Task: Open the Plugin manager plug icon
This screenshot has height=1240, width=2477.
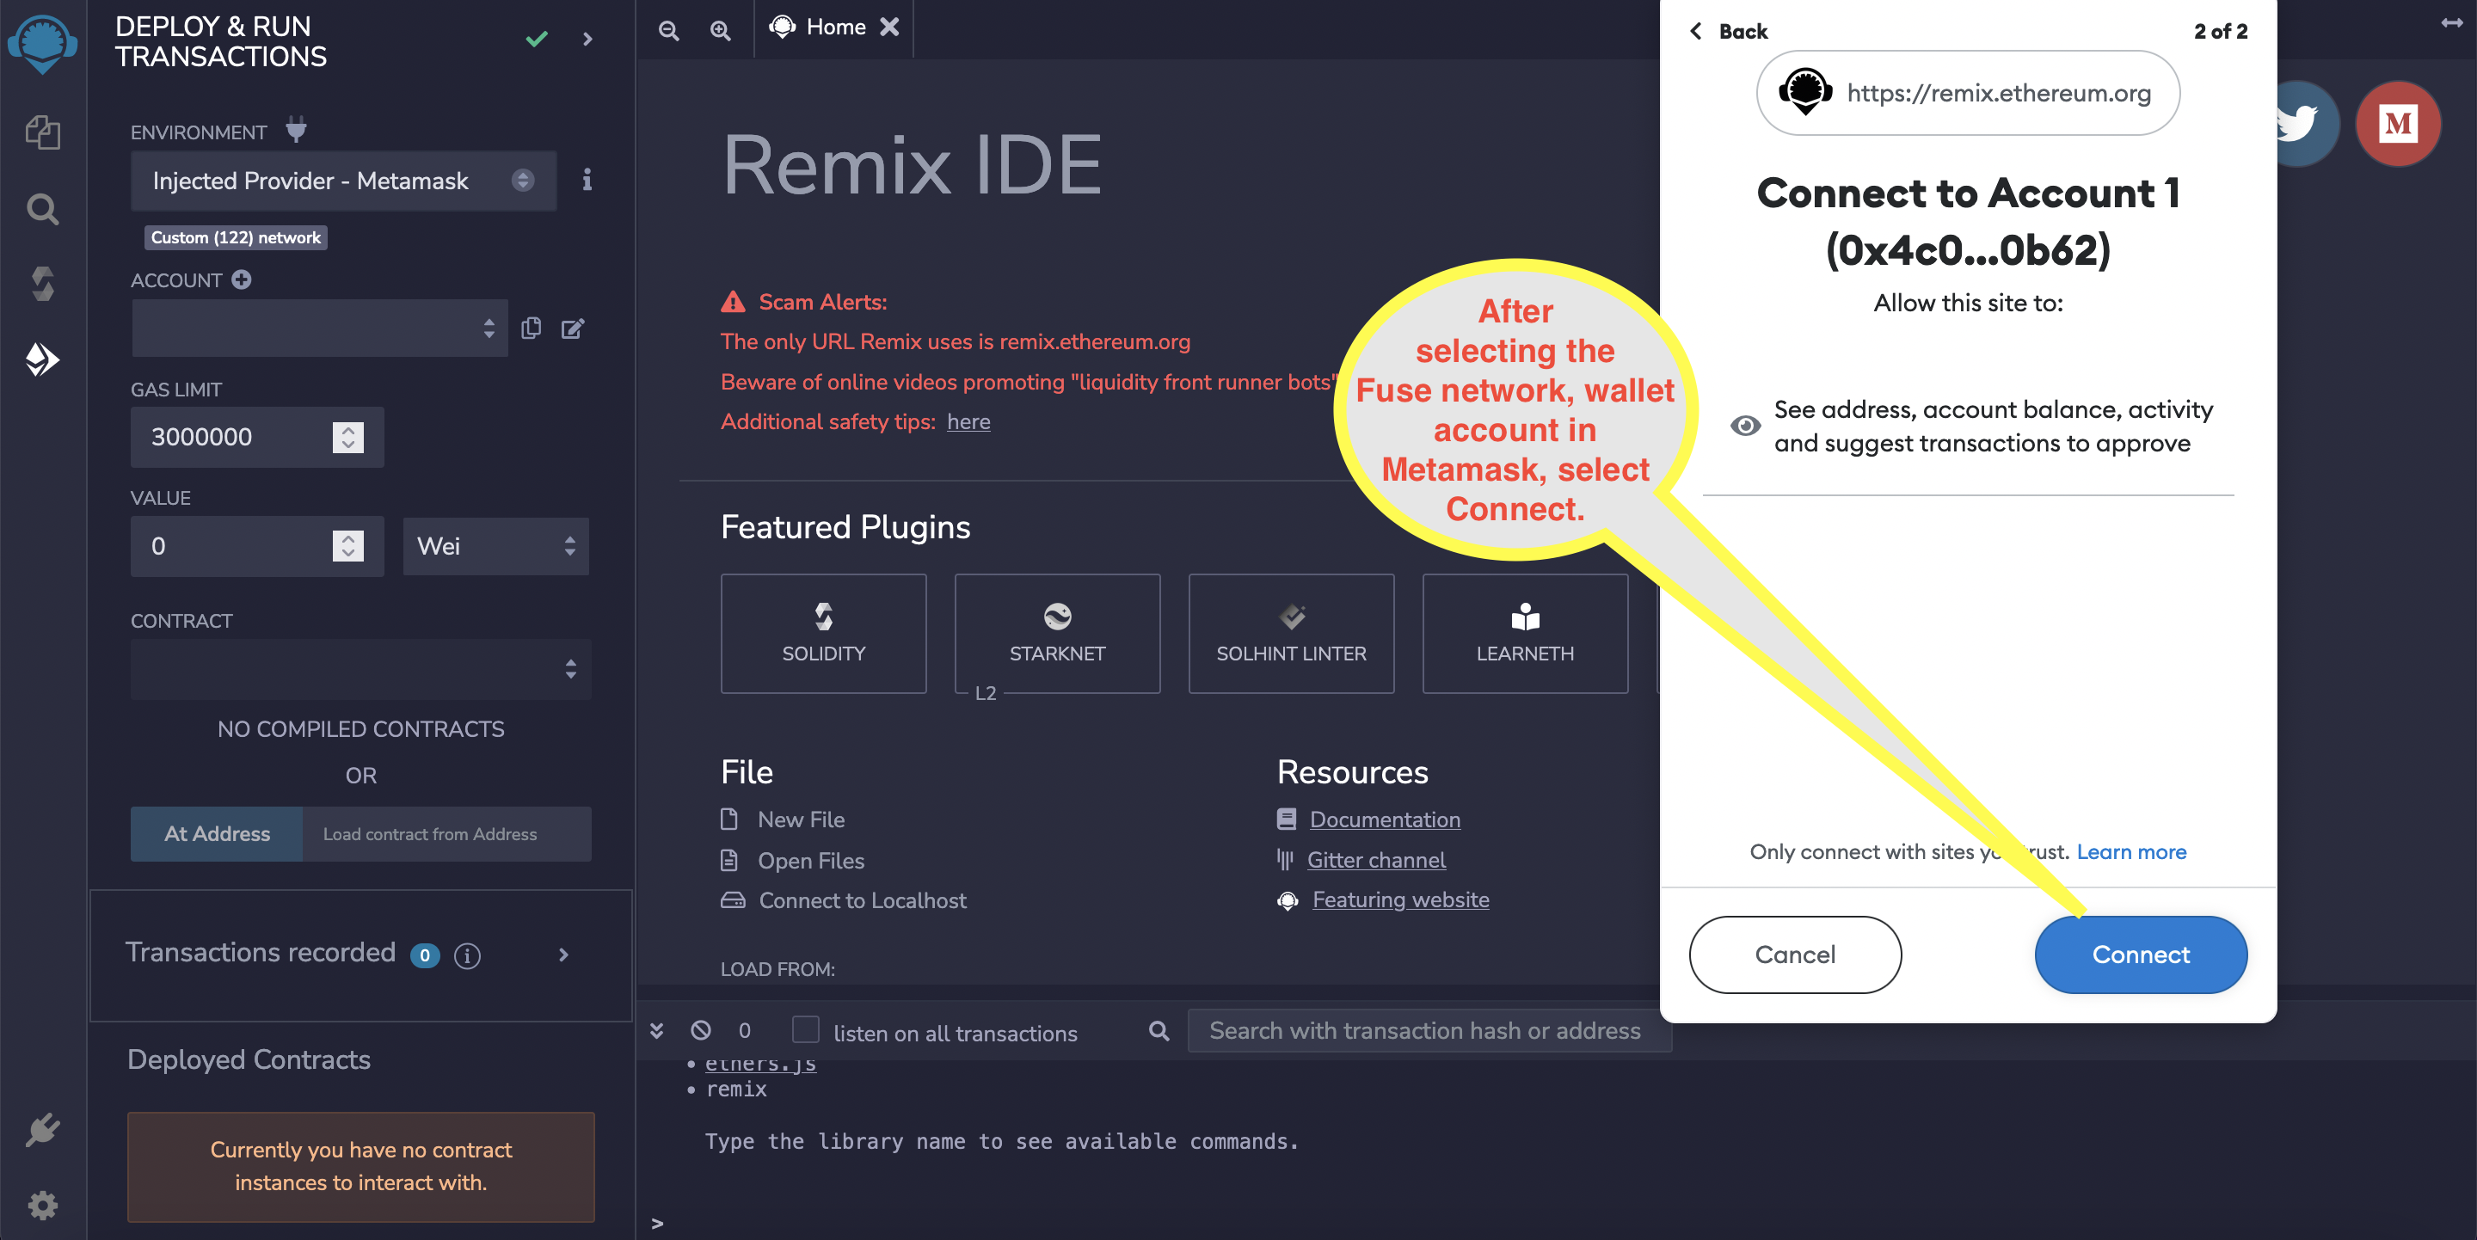Action: 42,1129
